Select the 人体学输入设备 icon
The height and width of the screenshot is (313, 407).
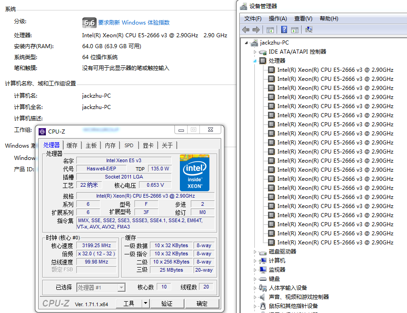(x=263, y=288)
